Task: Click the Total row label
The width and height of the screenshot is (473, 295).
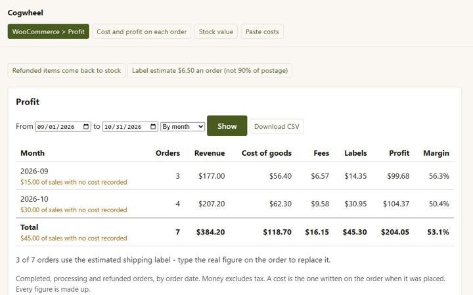Action: pyautogui.click(x=30, y=227)
